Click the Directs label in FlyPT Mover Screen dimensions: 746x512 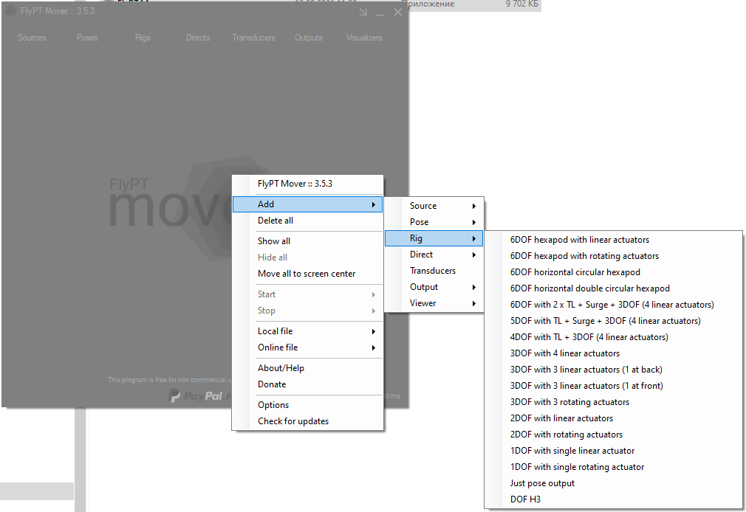pyautogui.click(x=198, y=38)
